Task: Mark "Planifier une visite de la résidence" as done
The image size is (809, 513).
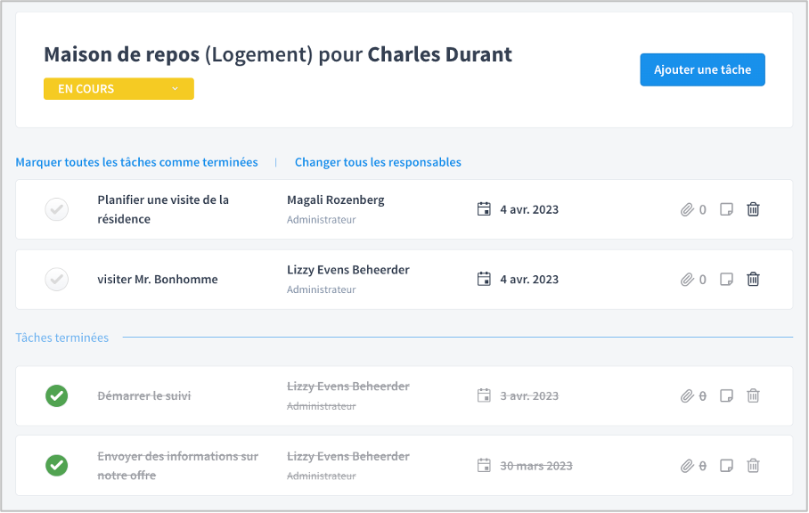Action: click(57, 209)
